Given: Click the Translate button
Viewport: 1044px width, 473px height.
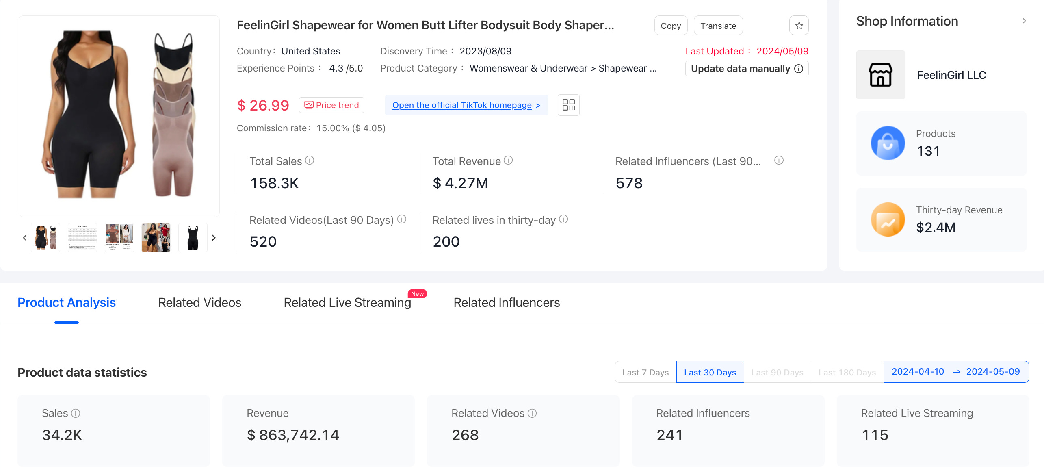Looking at the screenshot, I should click(718, 26).
